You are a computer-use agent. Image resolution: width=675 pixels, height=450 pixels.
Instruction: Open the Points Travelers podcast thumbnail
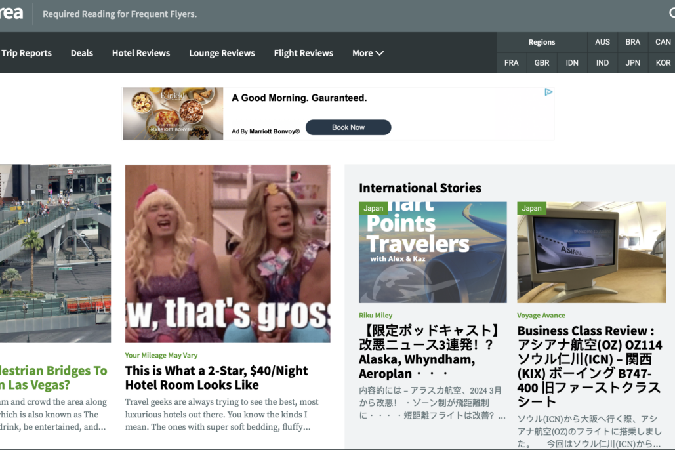click(433, 253)
